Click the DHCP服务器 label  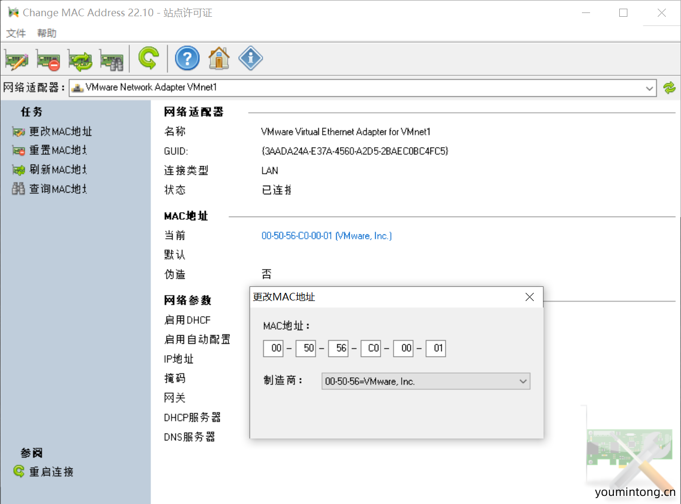tap(192, 417)
